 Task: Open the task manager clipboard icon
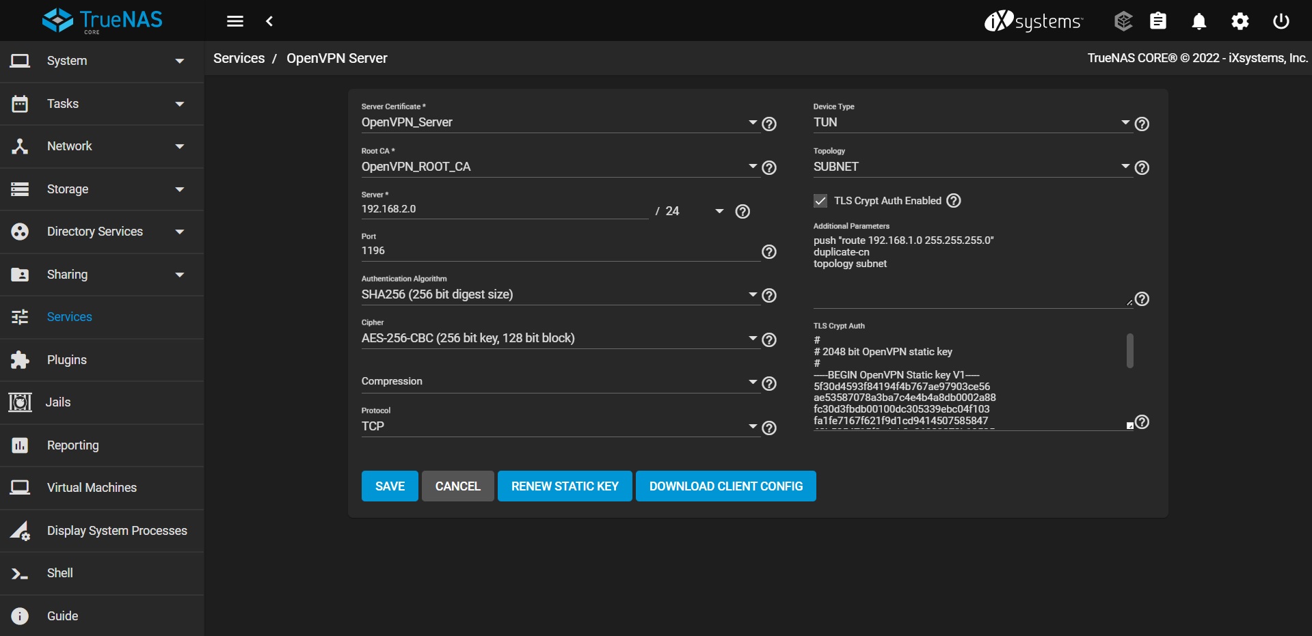[x=1157, y=22]
